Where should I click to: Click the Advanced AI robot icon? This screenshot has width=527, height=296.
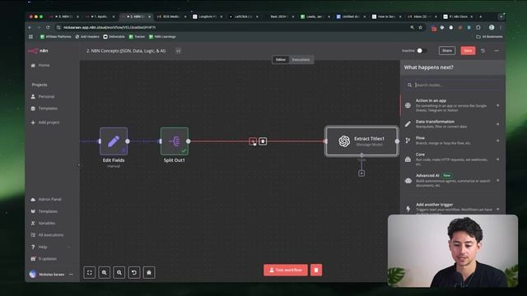point(408,181)
